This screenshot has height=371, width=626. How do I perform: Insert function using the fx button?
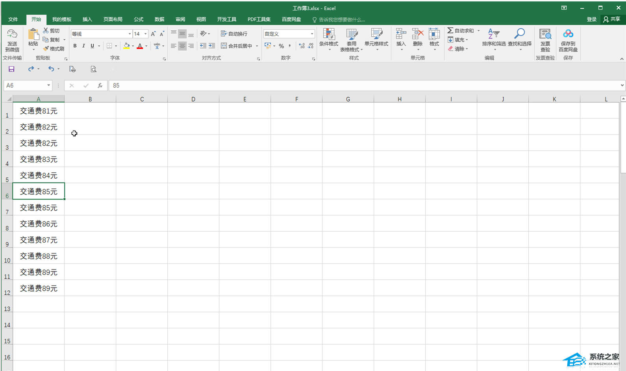(100, 85)
